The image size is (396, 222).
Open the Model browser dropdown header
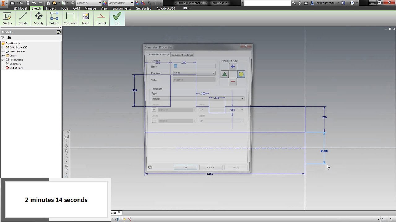(x=7, y=32)
